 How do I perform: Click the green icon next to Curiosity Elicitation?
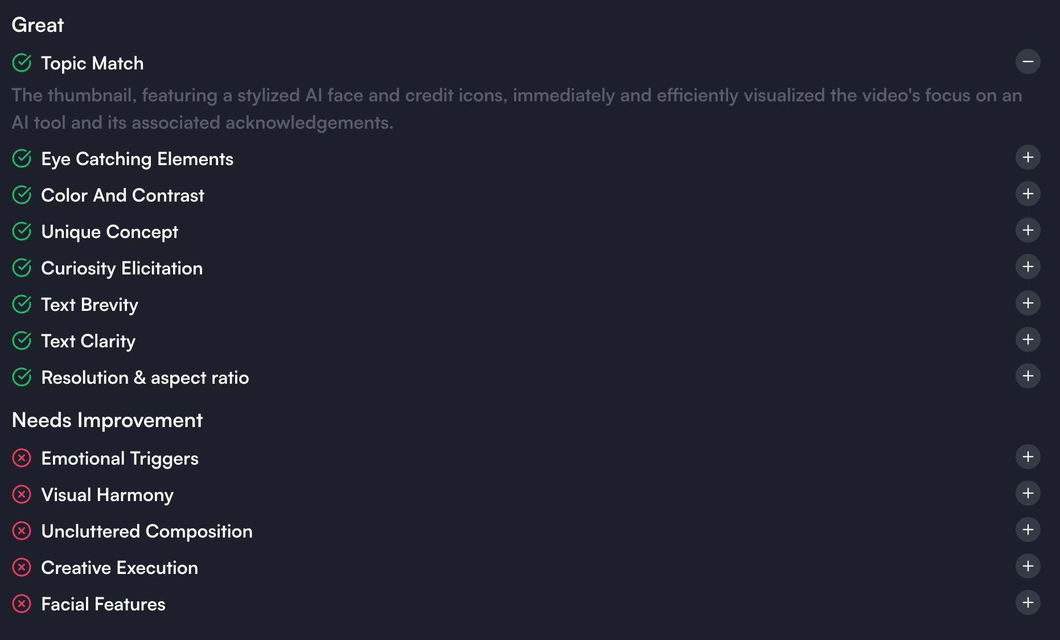(x=22, y=268)
